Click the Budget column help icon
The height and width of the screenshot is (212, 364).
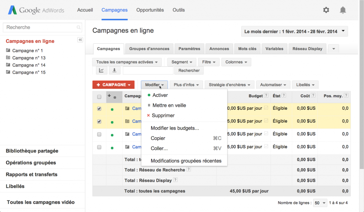tap(266, 95)
